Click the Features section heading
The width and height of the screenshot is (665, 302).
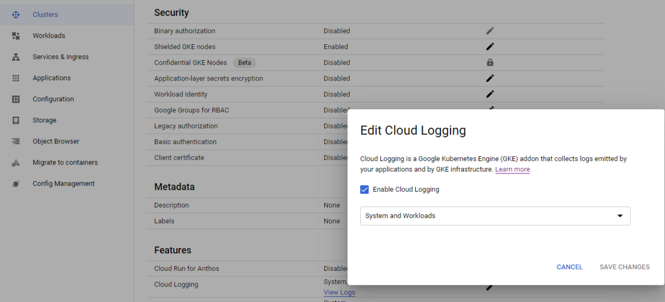tap(172, 250)
